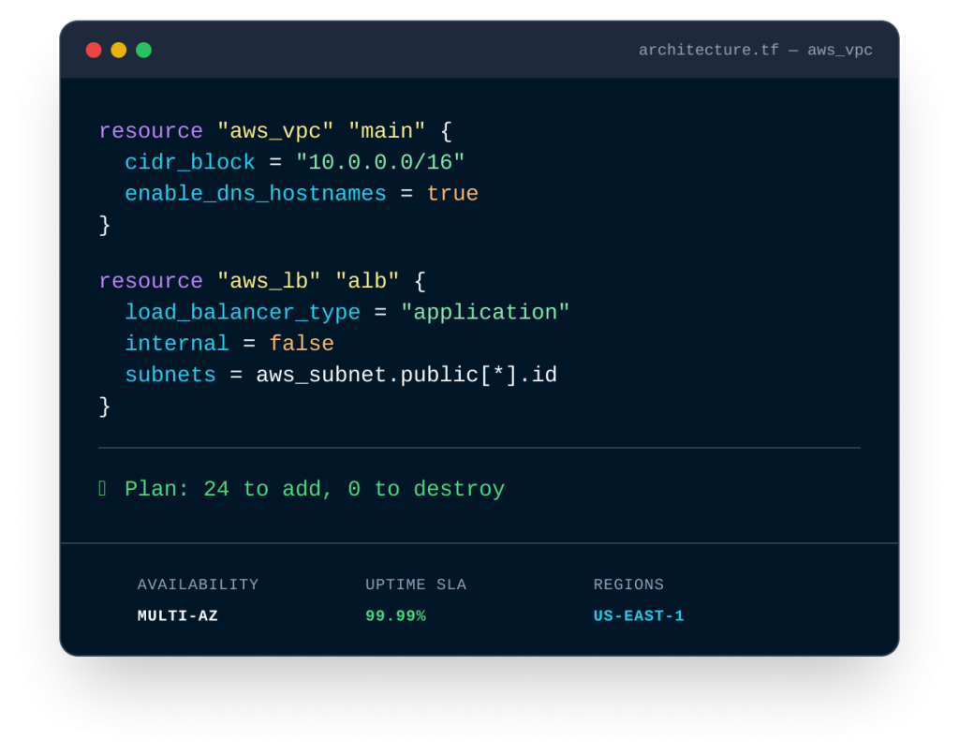Viewport: 959px width, 755px height.
Task: Click the enable_dns_hostnames attribute
Action: (x=256, y=194)
